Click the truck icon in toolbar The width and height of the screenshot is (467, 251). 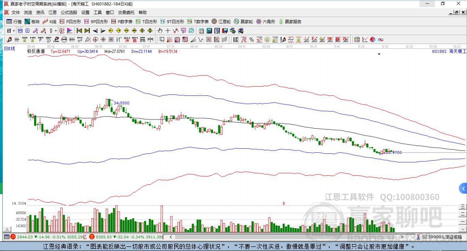pos(241,31)
